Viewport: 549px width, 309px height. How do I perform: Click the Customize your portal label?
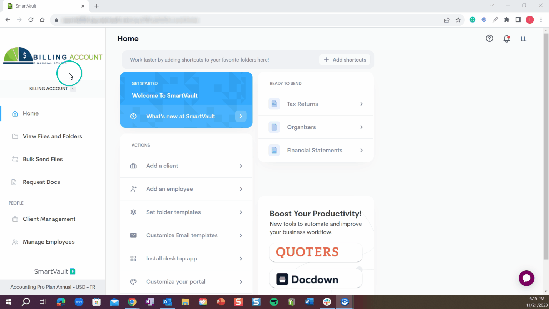tap(176, 282)
